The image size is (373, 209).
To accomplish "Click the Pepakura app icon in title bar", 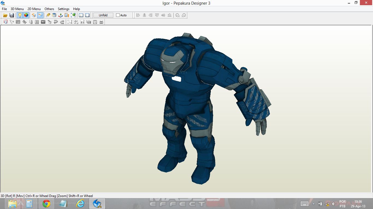I will click(x=3, y=3).
